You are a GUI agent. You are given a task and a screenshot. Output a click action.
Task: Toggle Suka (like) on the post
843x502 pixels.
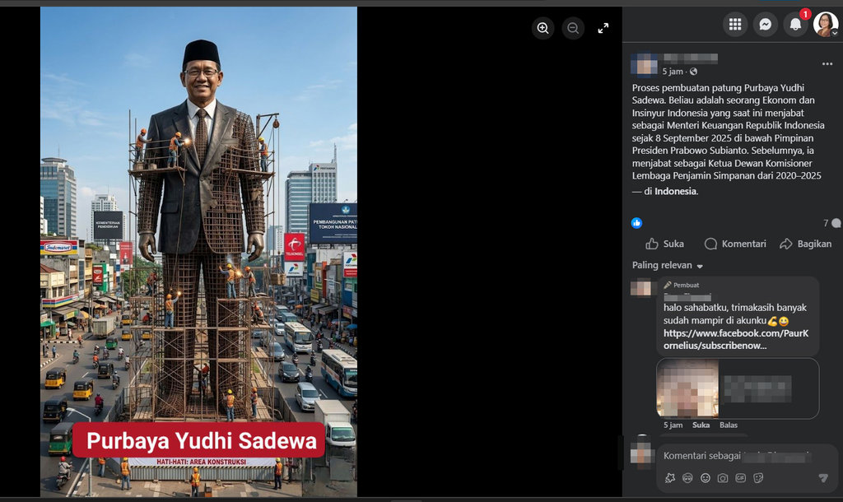click(x=665, y=244)
